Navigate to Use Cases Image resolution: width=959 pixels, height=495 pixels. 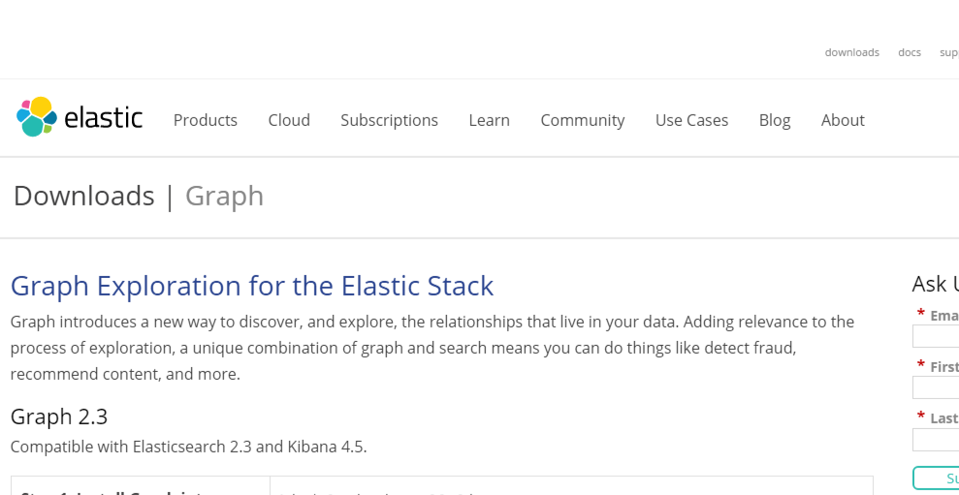pyautogui.click(x=691, y=120)
